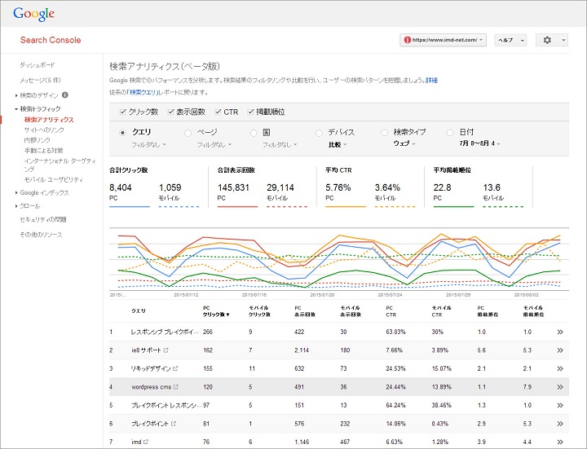Screen dimensions: 587x449
Task: Sort by PC クリック数 column header
Action: 216,311
